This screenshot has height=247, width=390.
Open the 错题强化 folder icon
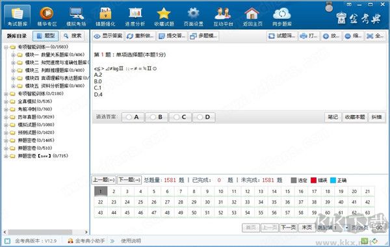click(105, 14)
